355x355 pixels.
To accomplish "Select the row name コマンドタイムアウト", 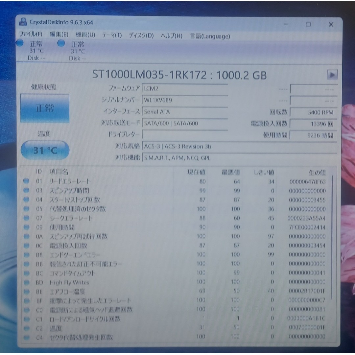I will click(x=72, y=273).
